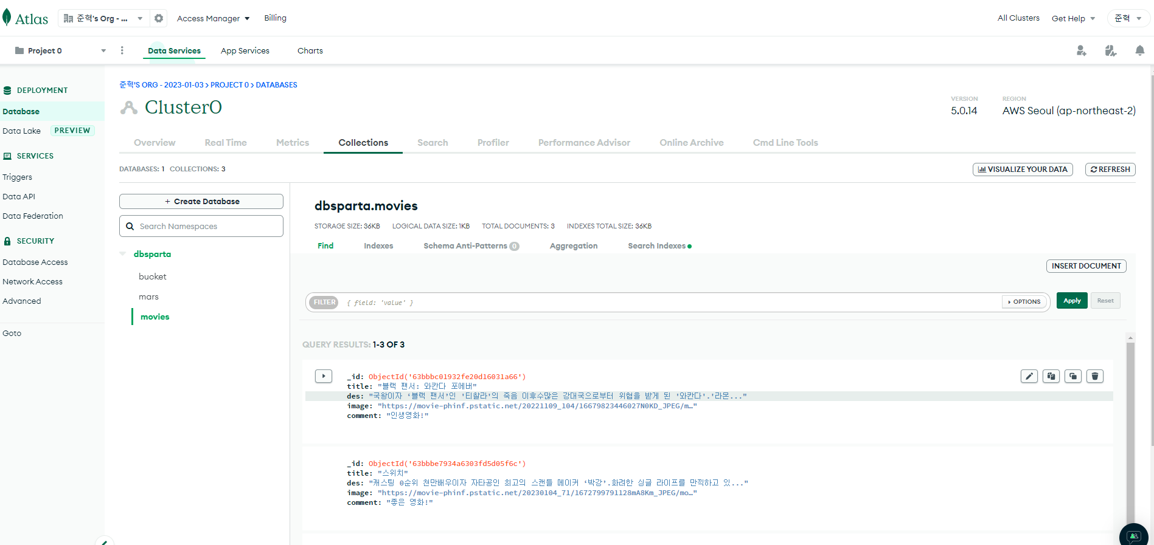Click the Insert Document button
The width and height of the screenshot is (1154, 545).
1086,266
